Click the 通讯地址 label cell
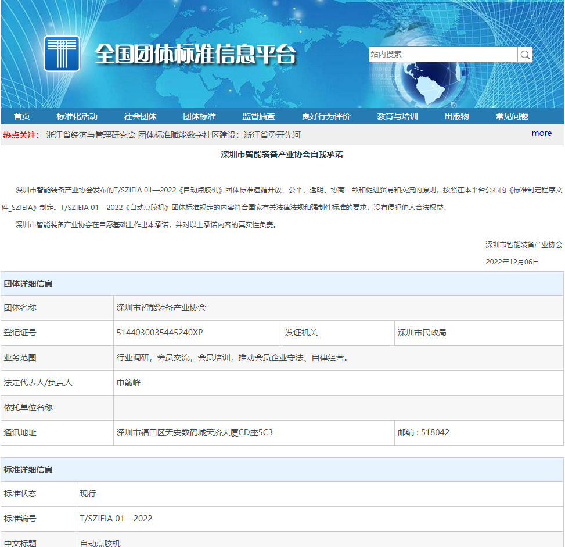This screenshot has height=547, width=565. tap(57, 432)
